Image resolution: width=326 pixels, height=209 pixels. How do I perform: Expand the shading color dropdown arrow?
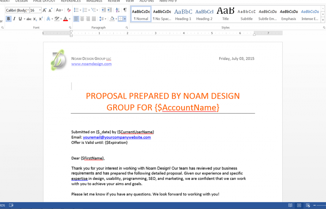coord(116,19)
